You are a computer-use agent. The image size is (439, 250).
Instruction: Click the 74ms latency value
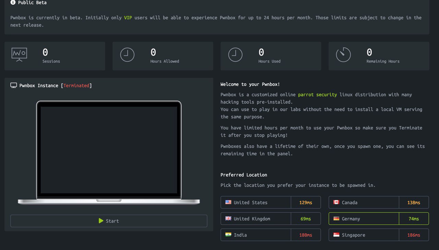[x=414, y=218]
